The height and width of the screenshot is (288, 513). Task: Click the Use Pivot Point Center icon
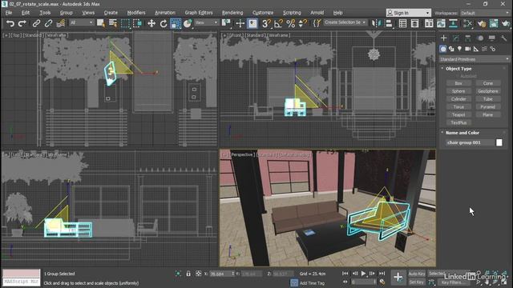click(x=226, y=23)
